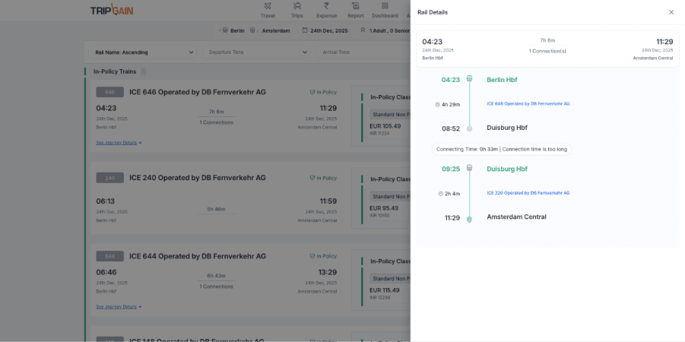This screenshot has width=685, height=342.
Task: Click the TripGain logo
Action: tap(112, 11)
